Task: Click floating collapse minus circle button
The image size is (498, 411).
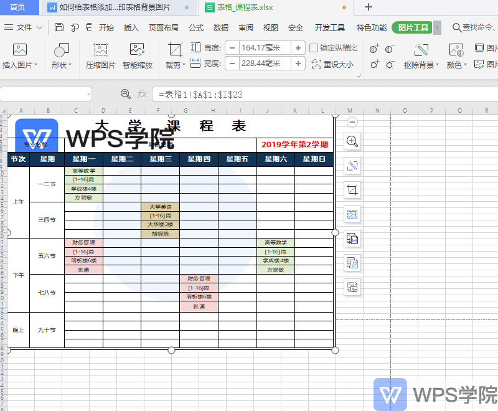Action: coord(352,122)
